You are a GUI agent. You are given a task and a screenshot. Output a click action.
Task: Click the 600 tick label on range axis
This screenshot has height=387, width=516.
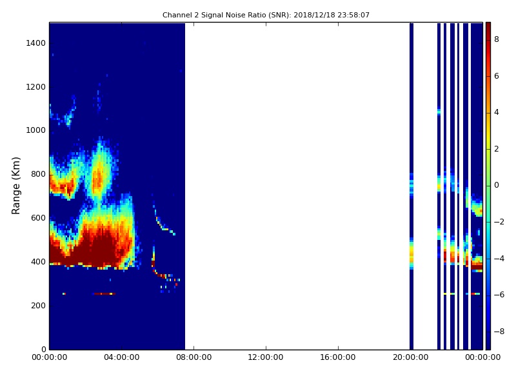click(x=39, y=218)
